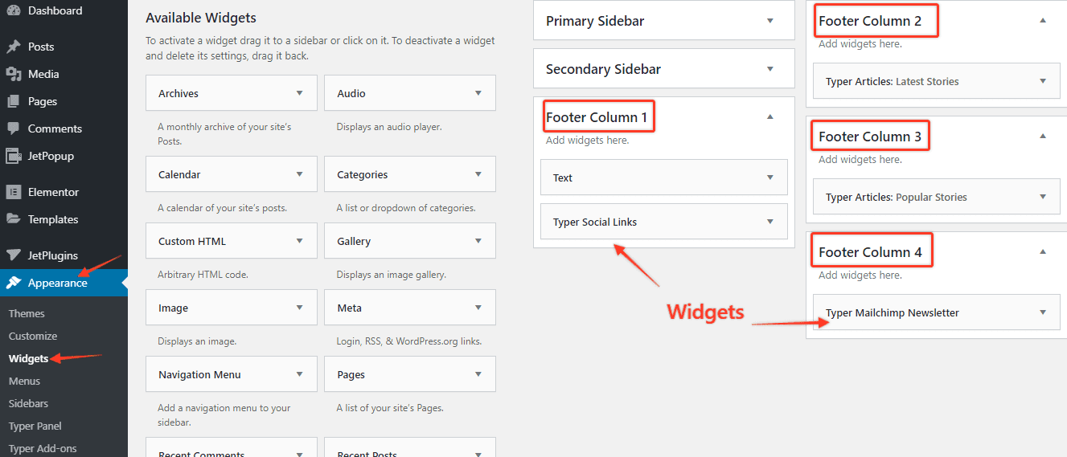The width and height of the screenshot is (1067, 457).
Task: Click the Pages icon in sidebar
Action: 14,101
